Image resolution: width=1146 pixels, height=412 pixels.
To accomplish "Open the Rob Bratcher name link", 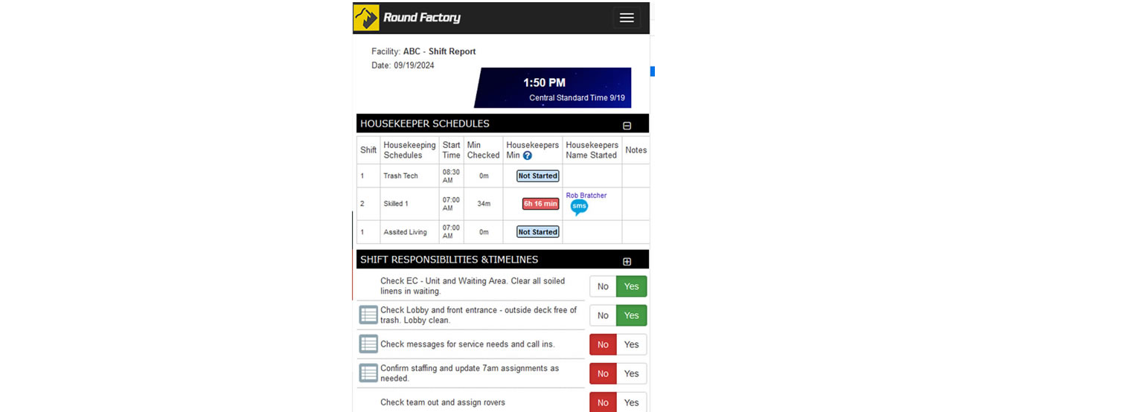I will coord(586,196).
